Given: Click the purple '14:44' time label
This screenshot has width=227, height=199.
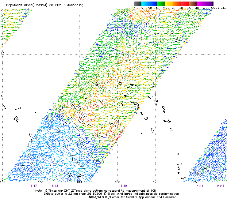Looking at the screenshot, I should coord(199,186).
